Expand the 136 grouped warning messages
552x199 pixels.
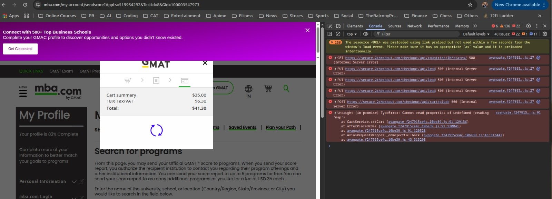click(336, 42)
